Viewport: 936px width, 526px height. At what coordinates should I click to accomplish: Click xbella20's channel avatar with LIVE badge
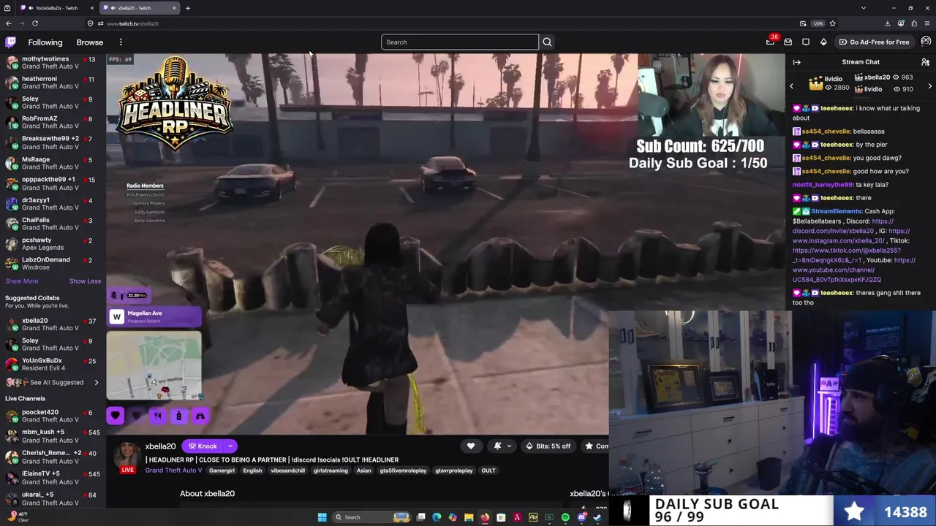tap(128, 456)
